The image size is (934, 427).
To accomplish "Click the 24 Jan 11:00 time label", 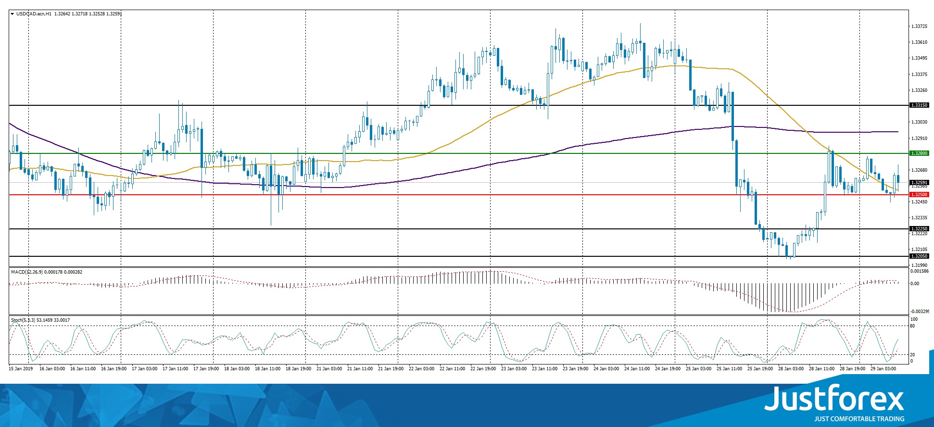I will click(637, 369).
